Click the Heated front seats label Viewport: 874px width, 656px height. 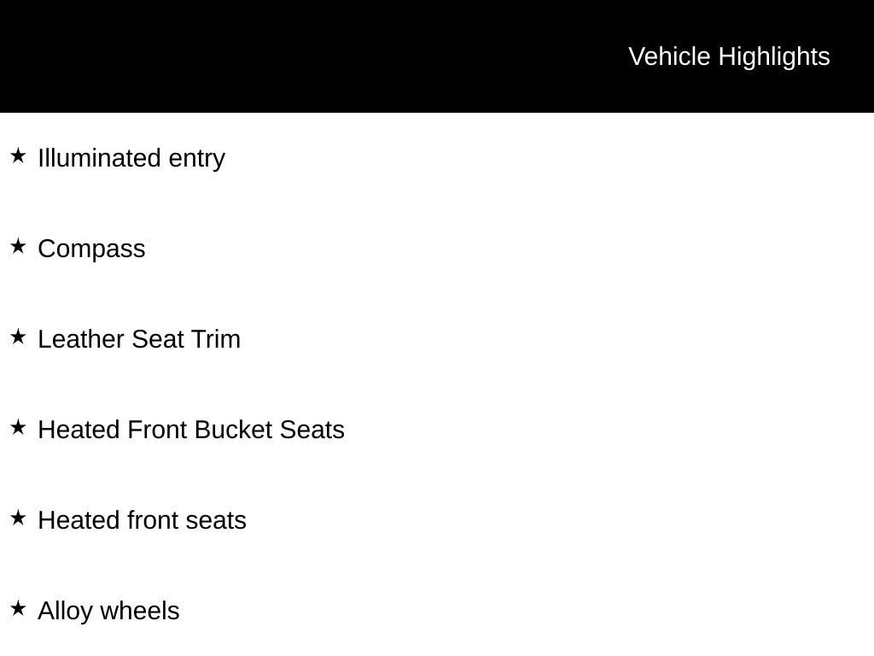(x=142, y=520)
